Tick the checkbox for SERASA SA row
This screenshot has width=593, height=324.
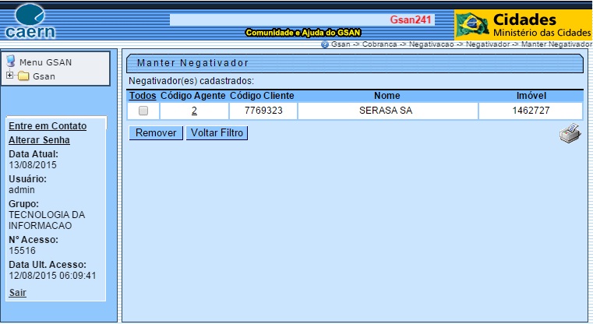(143, 111)
